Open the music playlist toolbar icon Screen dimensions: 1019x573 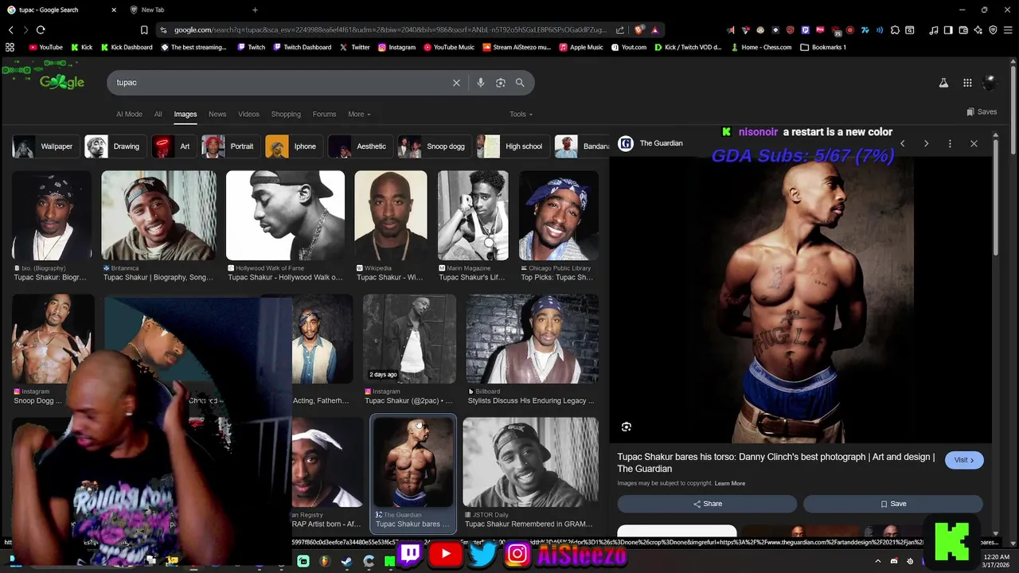[934, 30]
